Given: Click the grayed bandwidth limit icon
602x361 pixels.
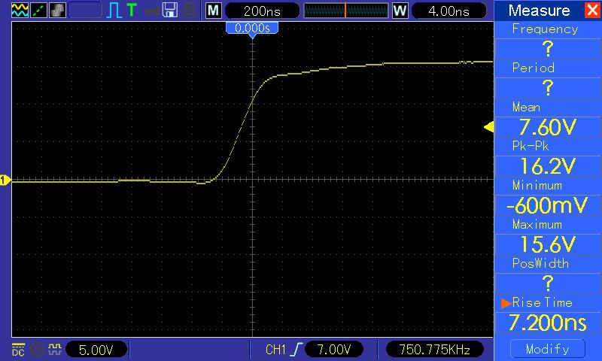Looking at the screenshot, I should pos(37,350).
